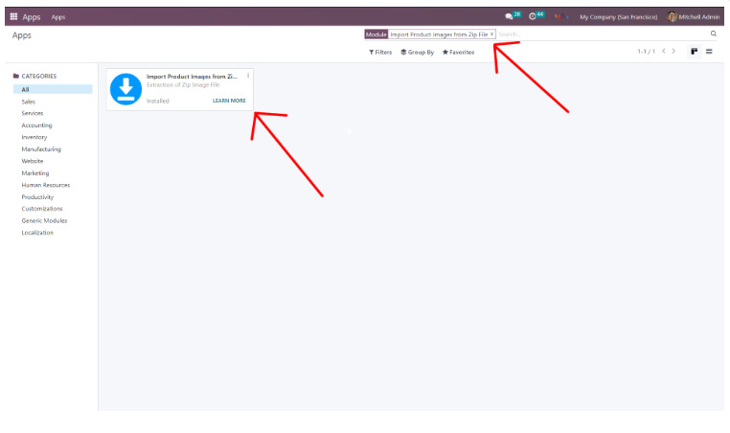Open the Favorites dropdown
Screen dimensions: 730x433
[x=458, y=52]
